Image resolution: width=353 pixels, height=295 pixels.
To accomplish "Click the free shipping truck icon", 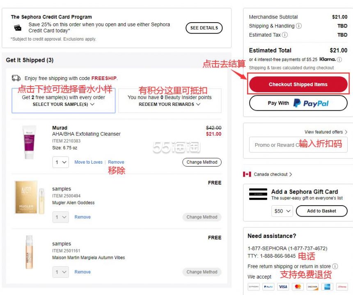I will 16,78.
